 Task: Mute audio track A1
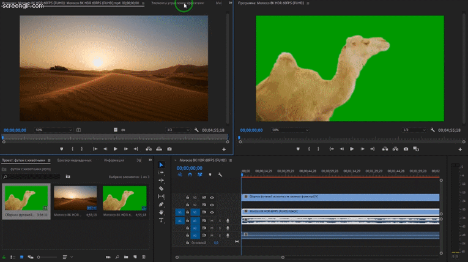point(212,221)
